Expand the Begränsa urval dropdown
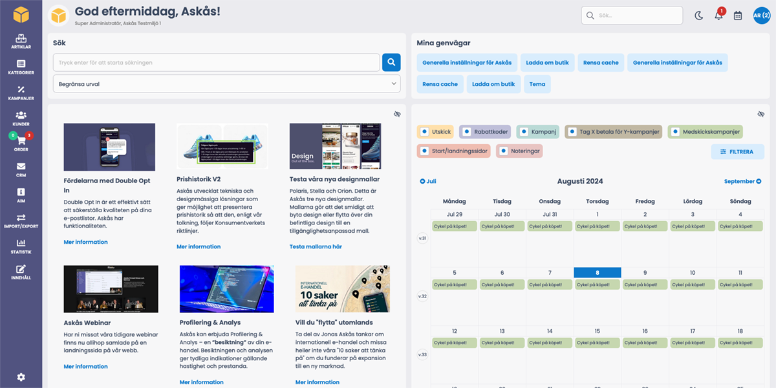 click(x=227, y=83)
